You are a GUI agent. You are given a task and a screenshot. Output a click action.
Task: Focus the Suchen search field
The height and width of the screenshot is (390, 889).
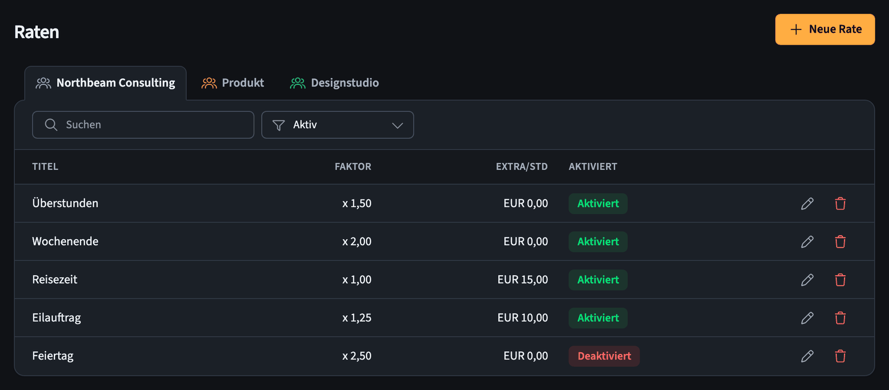tap(143, 125)
